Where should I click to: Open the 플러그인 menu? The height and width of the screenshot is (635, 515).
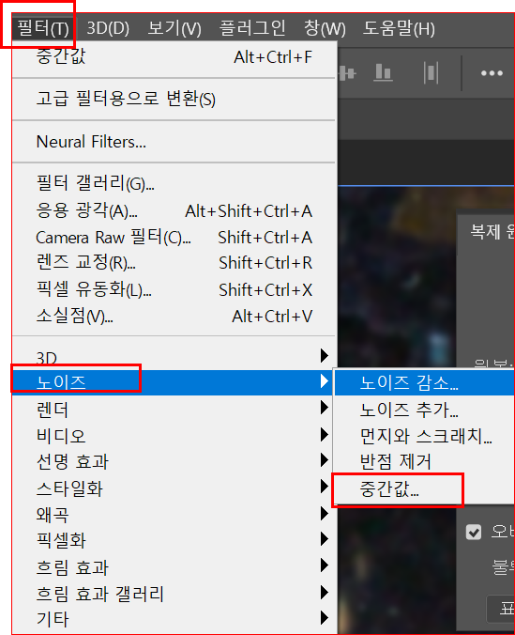[x=252, y=28]
